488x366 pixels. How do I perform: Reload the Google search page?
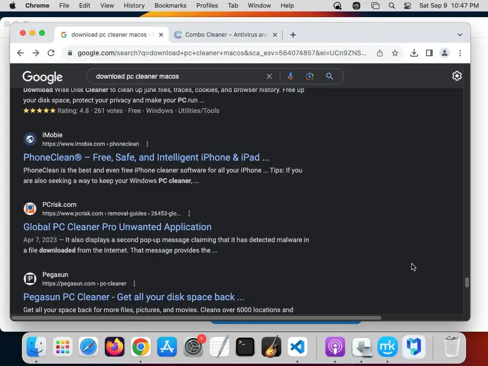pos(51,53)
